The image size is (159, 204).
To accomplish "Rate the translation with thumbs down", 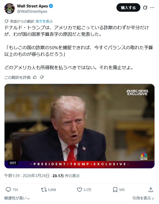I will click(42, 77).
